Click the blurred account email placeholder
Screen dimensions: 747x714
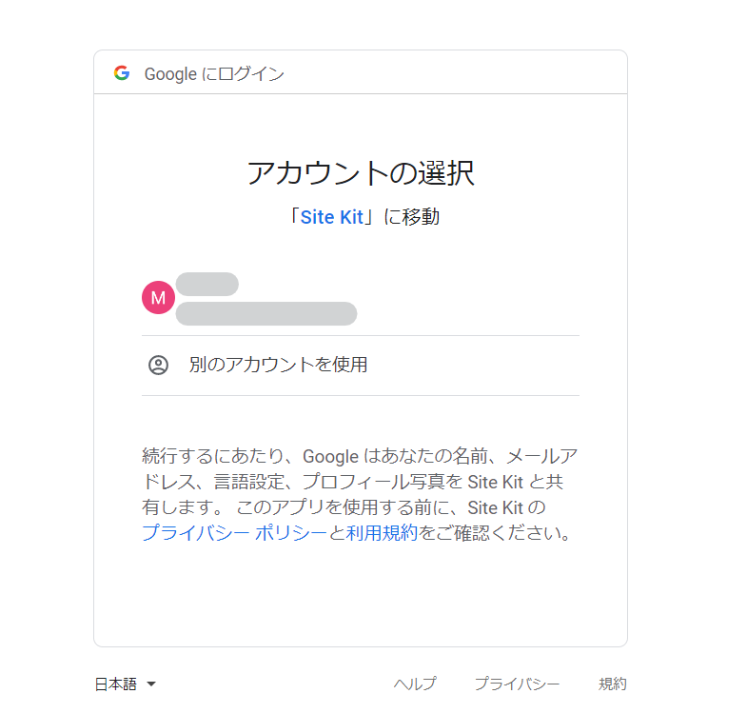(x=266, y=313)
